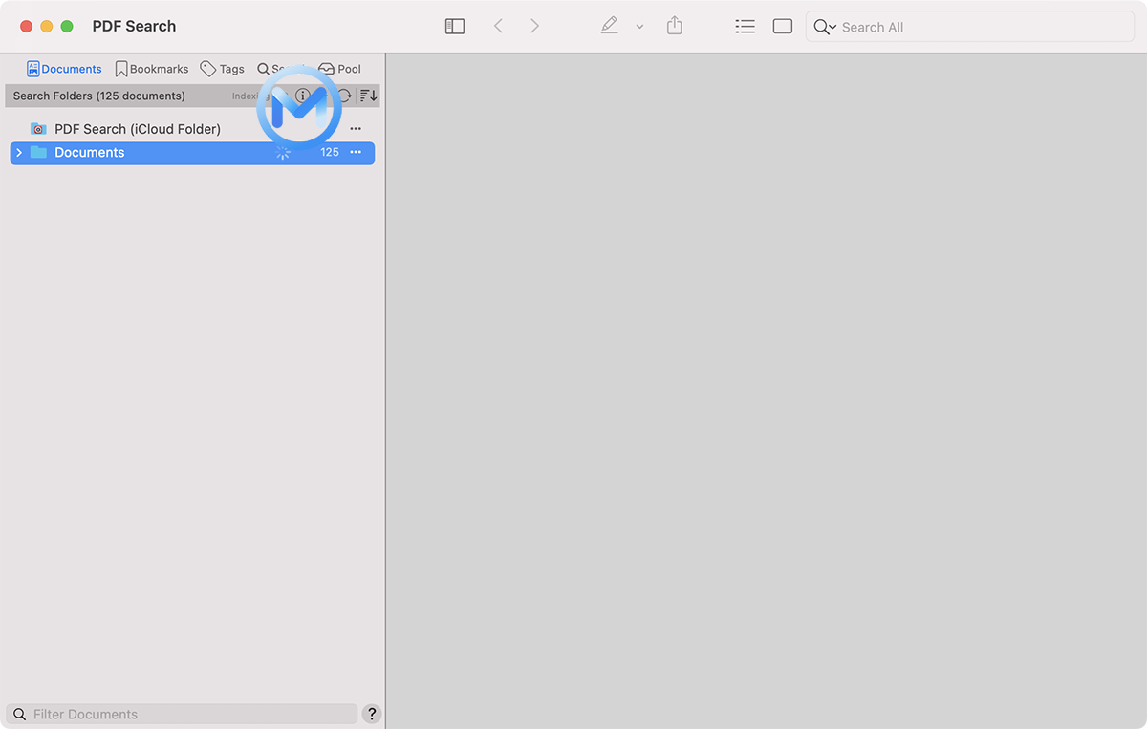This screenshot has width=1147, height=729.
Task: Switch to the Tags tab
Action: coord(222,69)
